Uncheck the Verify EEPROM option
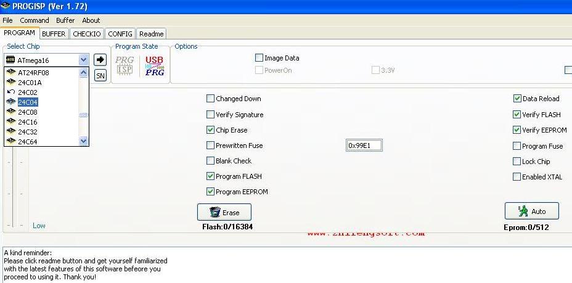The height and width of the screenshot is (283, 572). tap(517, 130)
